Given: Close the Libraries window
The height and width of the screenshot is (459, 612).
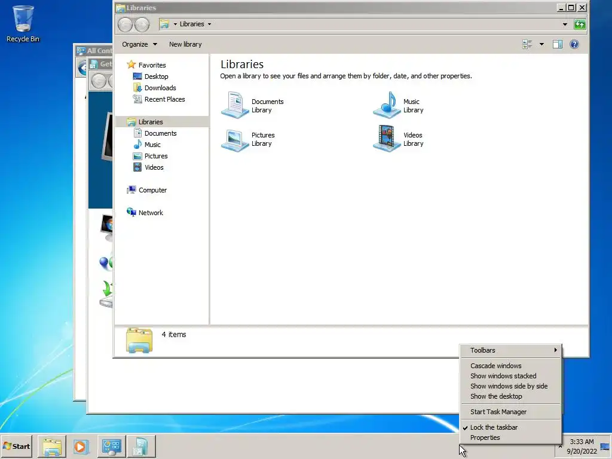Looking at the screenshot, I should coord(582,7).
